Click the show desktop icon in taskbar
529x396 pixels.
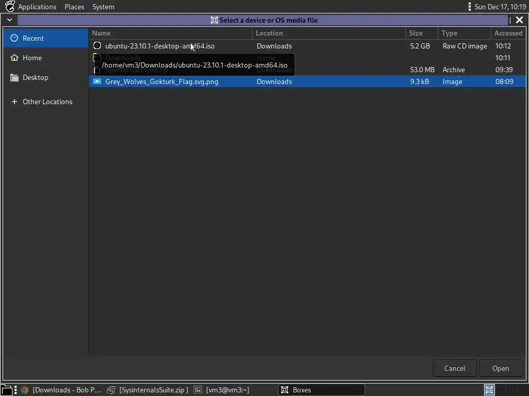tap(6, 390)
